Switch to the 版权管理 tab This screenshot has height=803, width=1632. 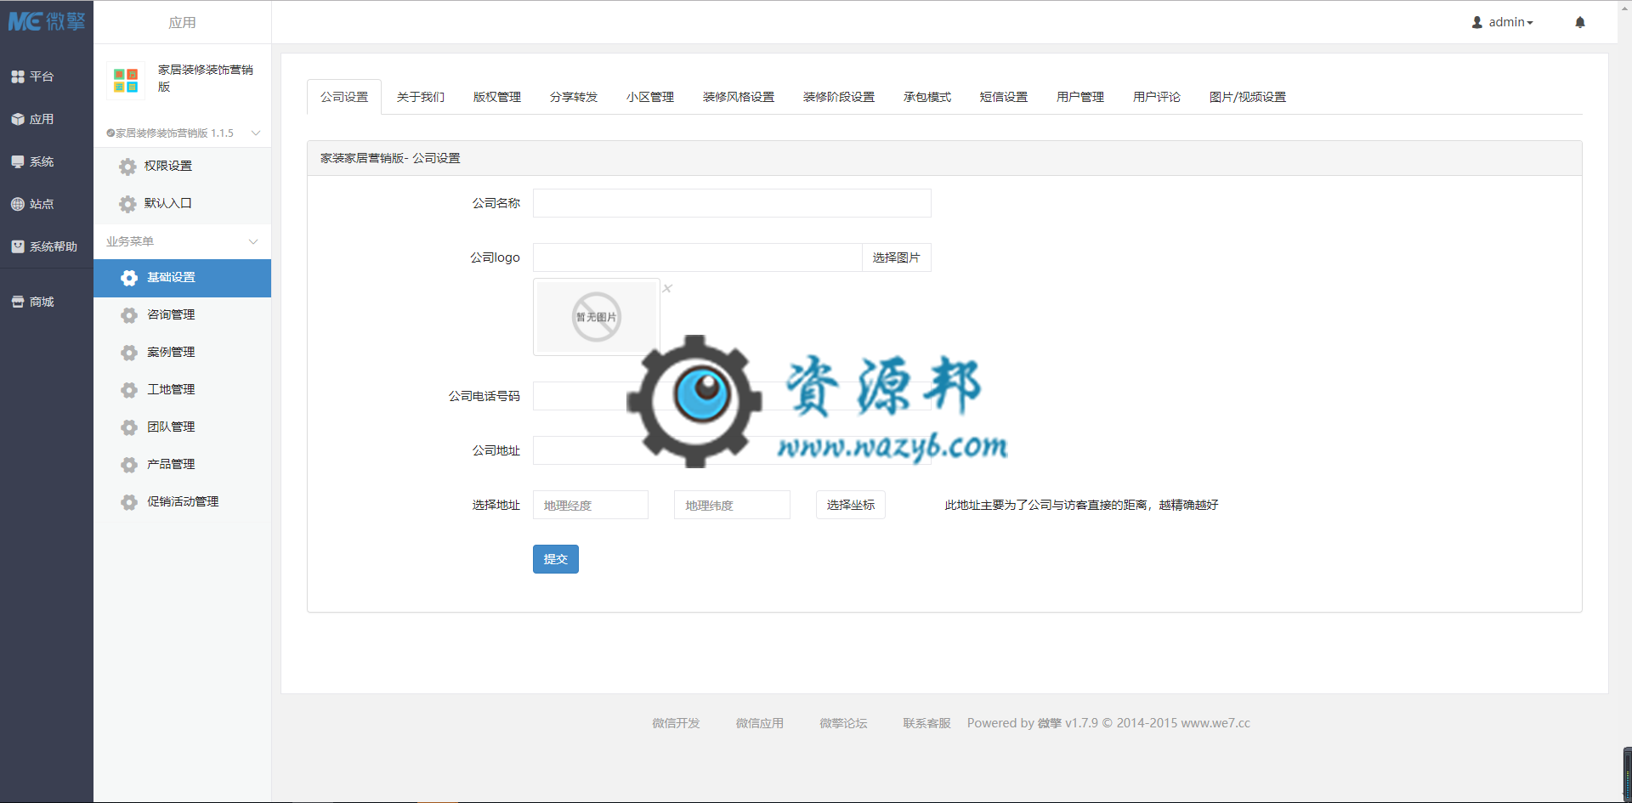497,97
